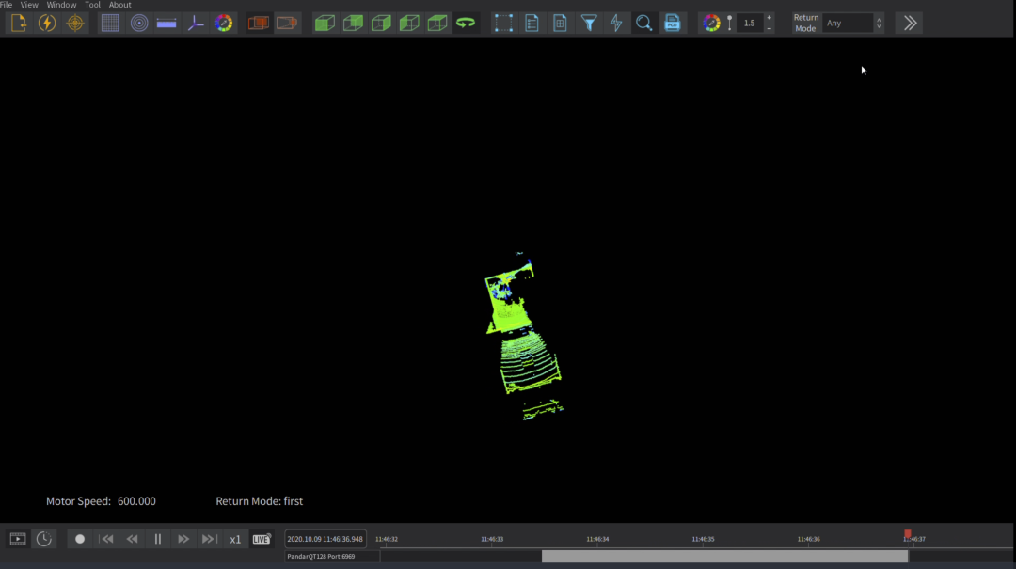Click the blue lightning bolt icon
1016x569 pixels.
pyautogui.click(x=616, y=24)
